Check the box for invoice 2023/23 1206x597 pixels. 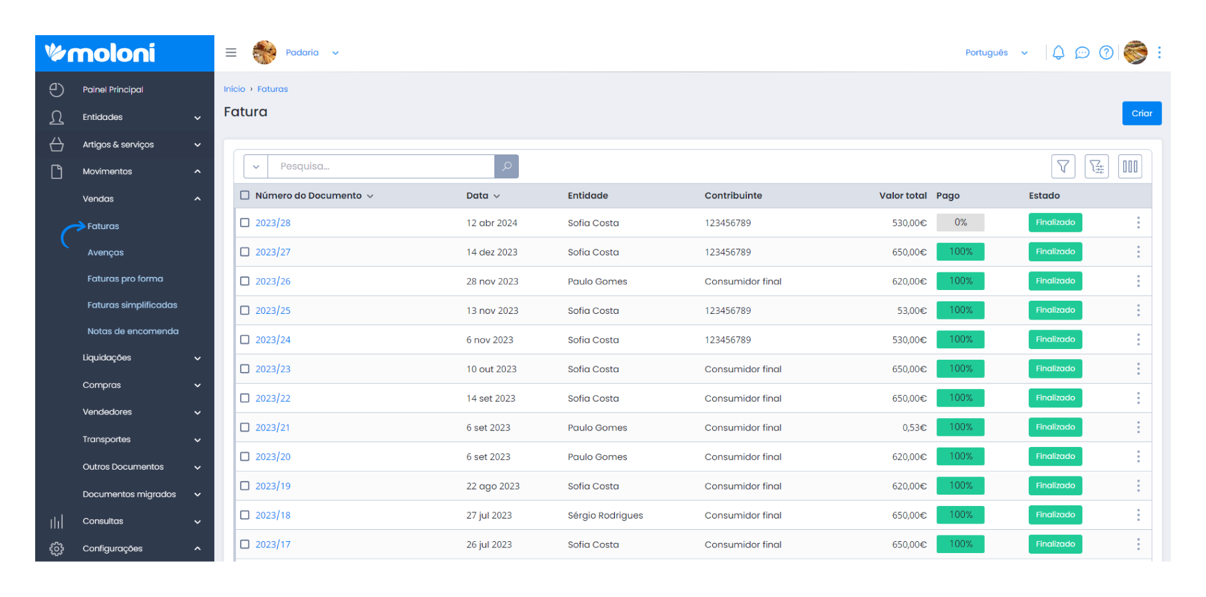click(245, 369)
